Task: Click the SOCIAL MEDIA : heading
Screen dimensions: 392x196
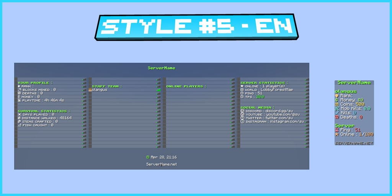Action: point(258,108)
